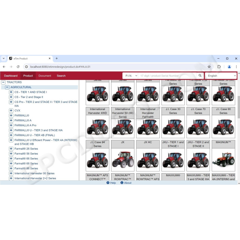Open the Search menu tab
This screenshot has width=240, height=240.
[x=61, y=76]
